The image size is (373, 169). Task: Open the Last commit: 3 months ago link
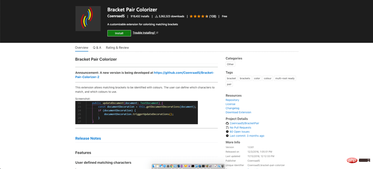coord(247,136)
